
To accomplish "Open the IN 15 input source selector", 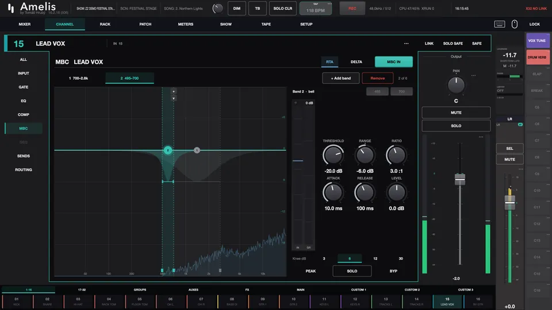I will (117, 44).
